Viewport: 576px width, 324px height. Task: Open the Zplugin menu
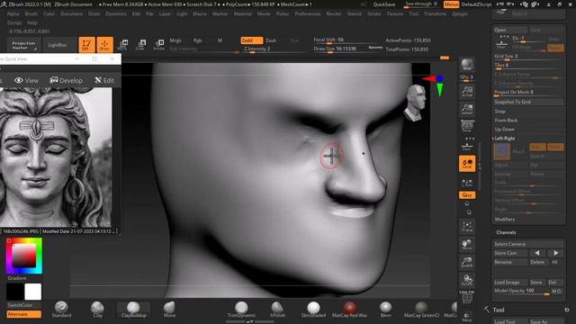coord(460,13)
